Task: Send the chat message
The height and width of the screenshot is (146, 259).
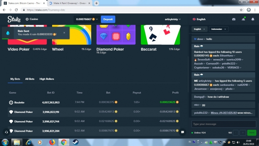Action: 252,133
